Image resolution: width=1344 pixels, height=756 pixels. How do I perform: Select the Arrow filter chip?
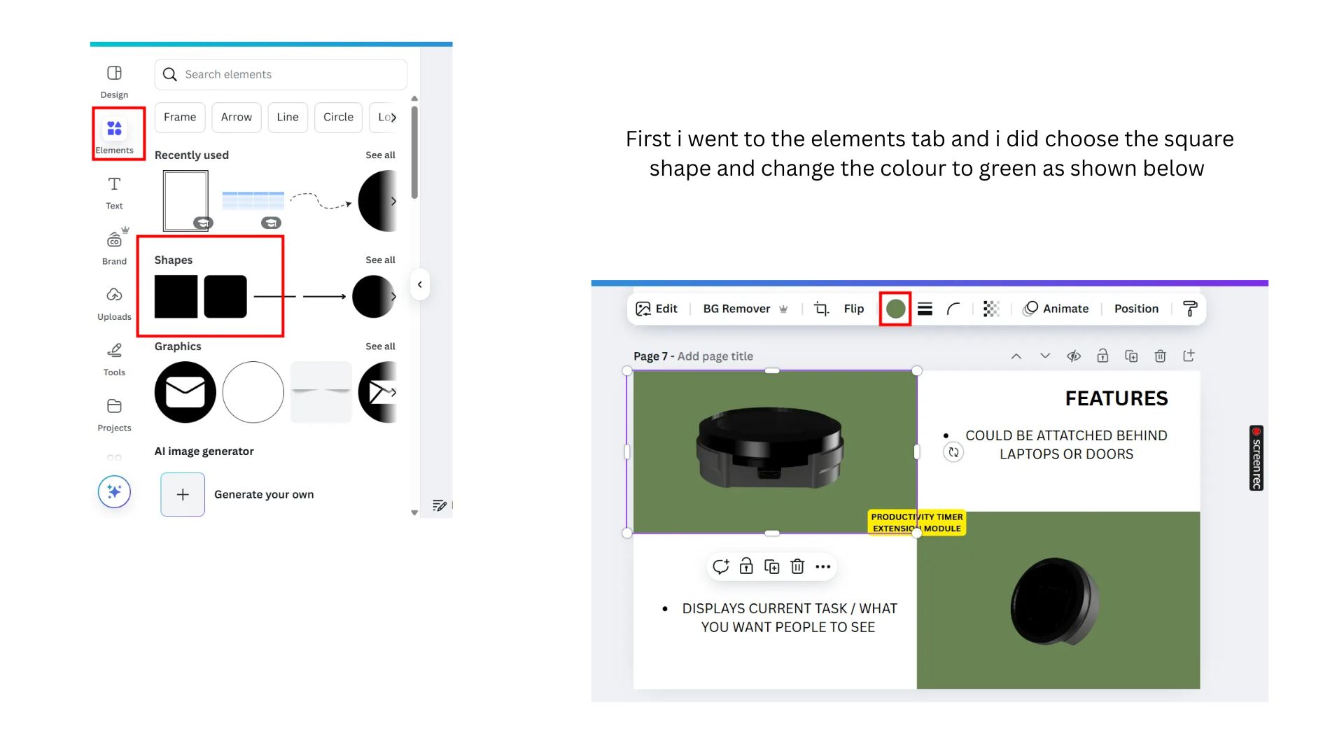237,117
